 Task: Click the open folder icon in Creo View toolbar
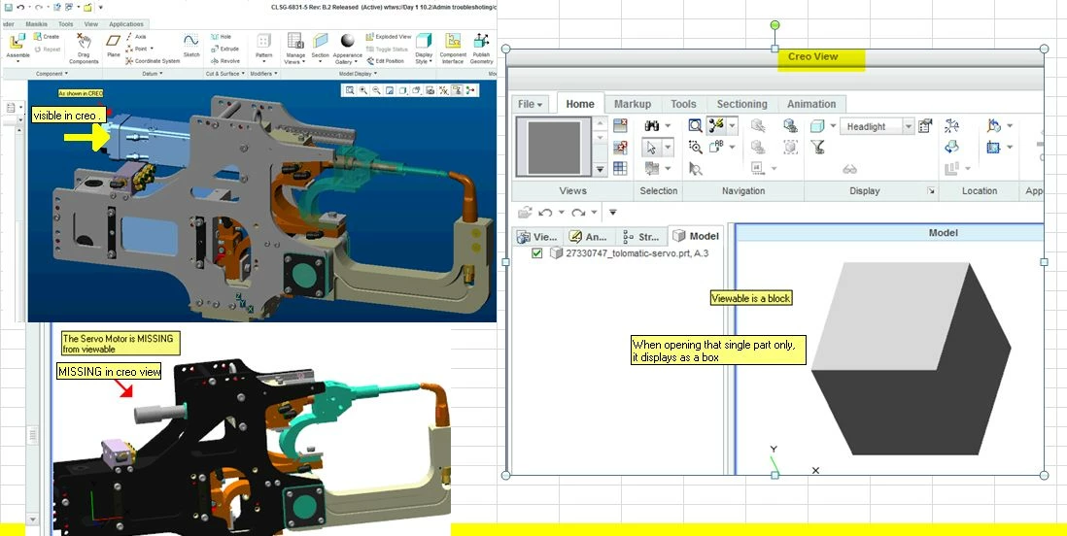coord(525,213)
